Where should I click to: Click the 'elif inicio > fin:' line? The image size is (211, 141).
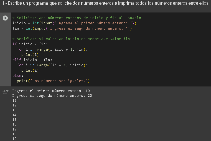coord(32,60)
